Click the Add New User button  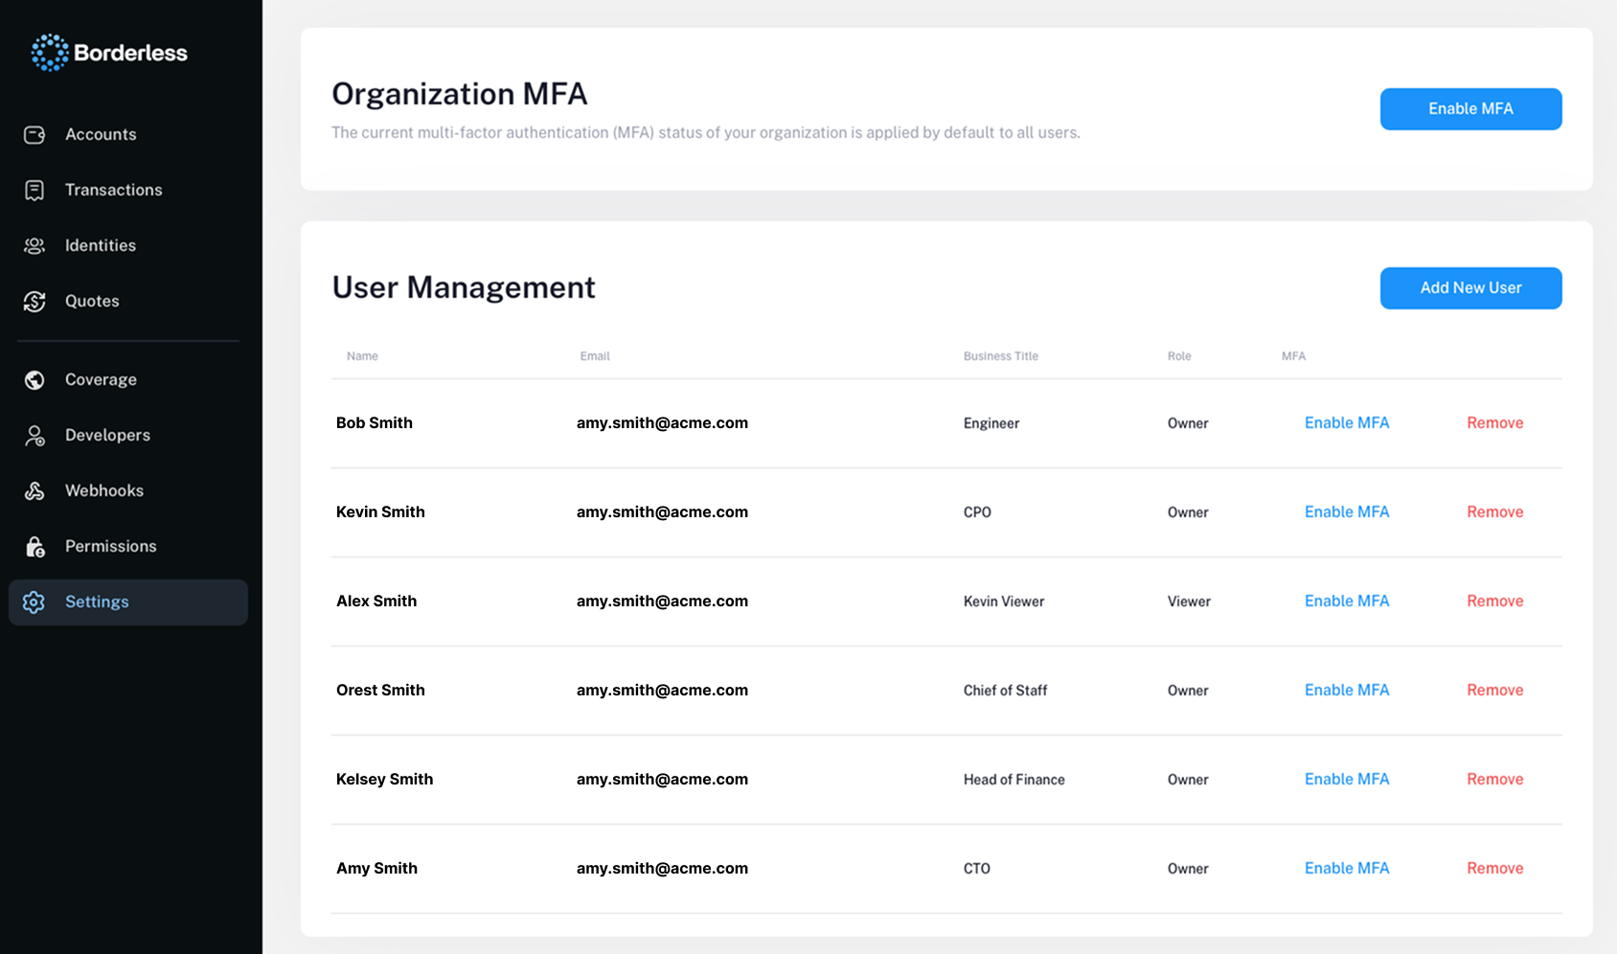point(1470,287)
